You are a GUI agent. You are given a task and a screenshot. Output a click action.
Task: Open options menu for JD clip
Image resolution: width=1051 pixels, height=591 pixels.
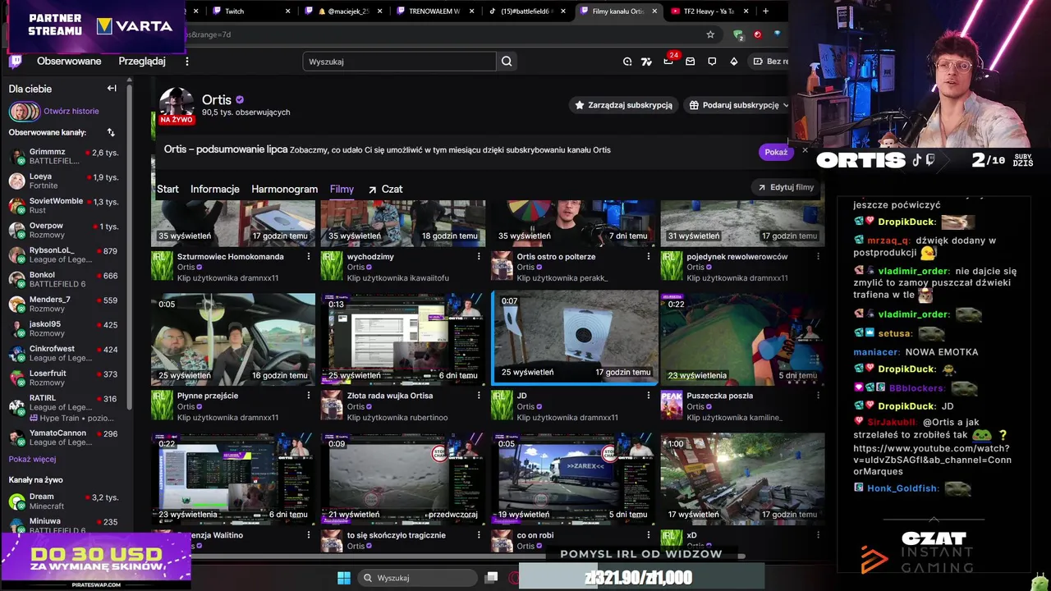pos(649,396)
